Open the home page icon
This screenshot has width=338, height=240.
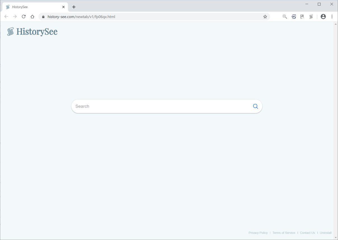[32, 17]
